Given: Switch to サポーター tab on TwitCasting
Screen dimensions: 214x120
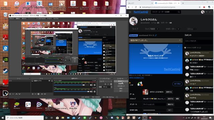Looking at the screenshot, I should [x=173, y=29].
